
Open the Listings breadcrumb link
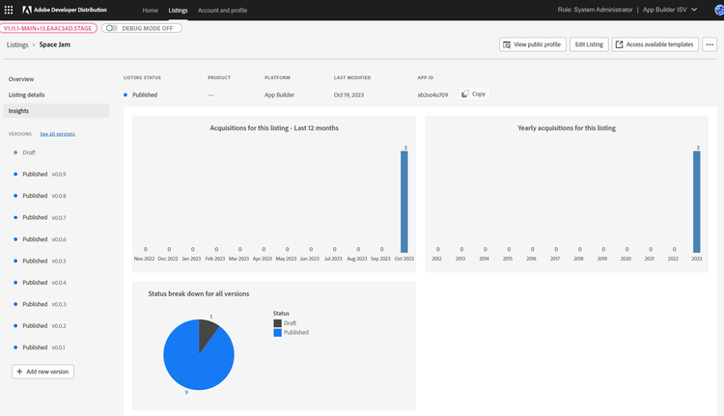(17, 44)
